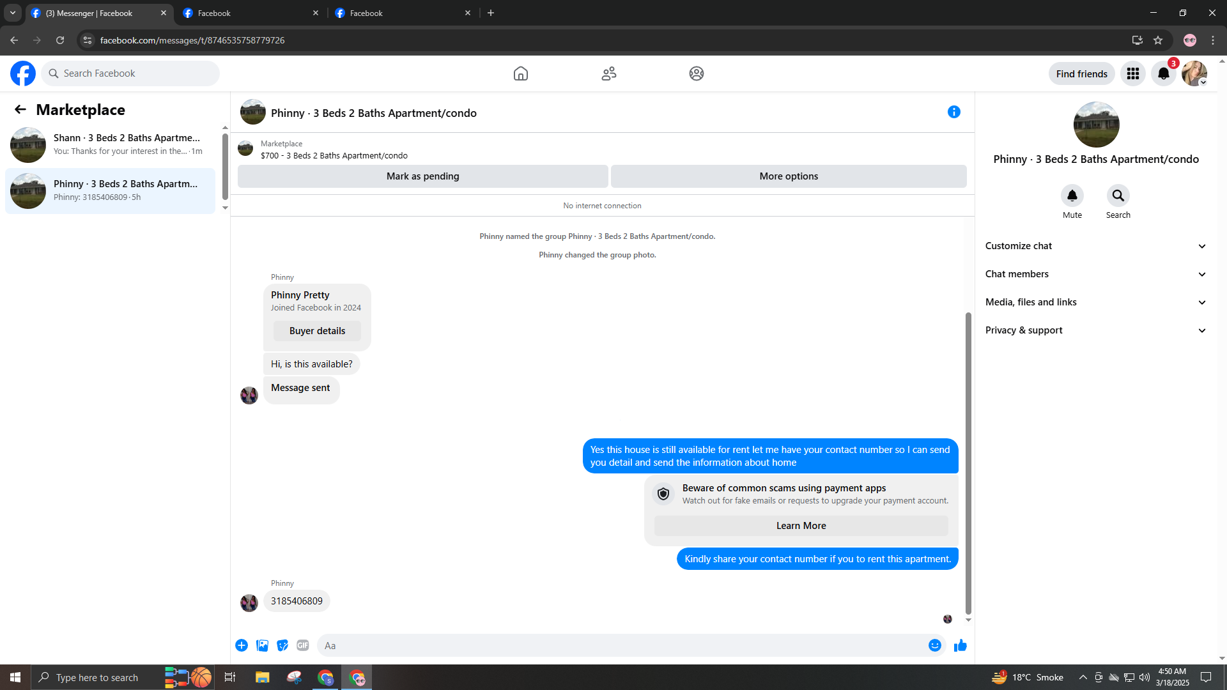This screenshot has height=690, width=1227.
Task: Expand Media, files and links section
Action: point(1095,302)
